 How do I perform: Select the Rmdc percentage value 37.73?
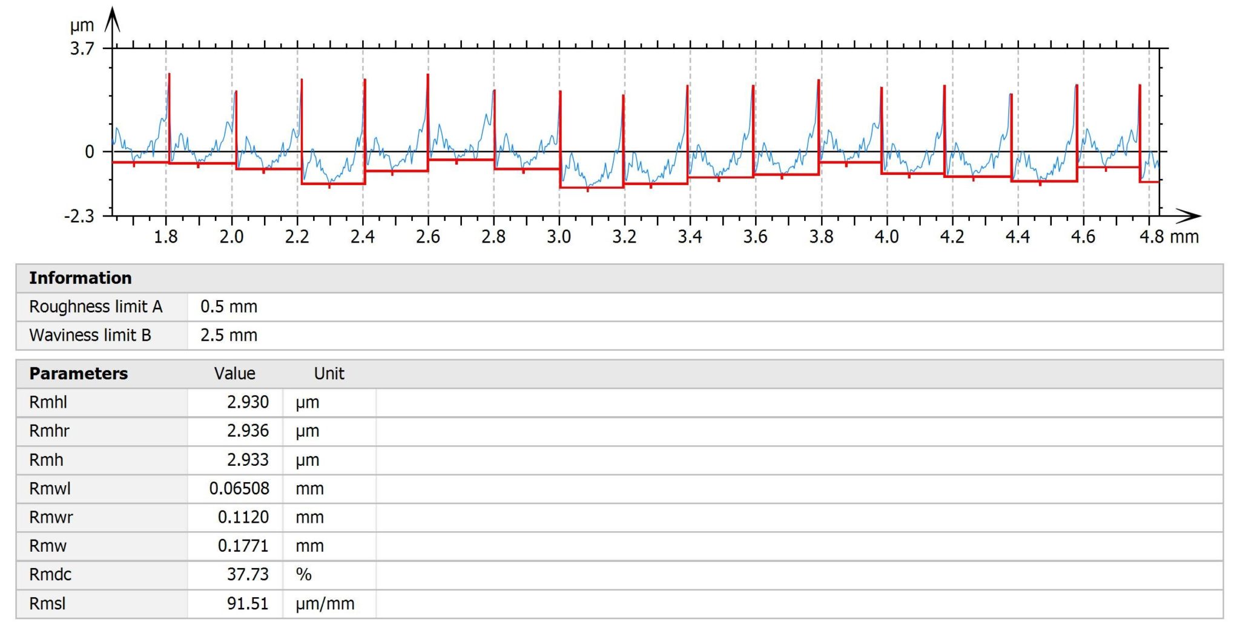coord(248,574)
